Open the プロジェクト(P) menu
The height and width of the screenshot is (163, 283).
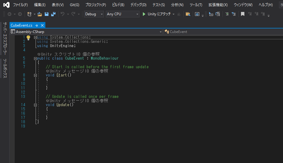tap(96, 5)
